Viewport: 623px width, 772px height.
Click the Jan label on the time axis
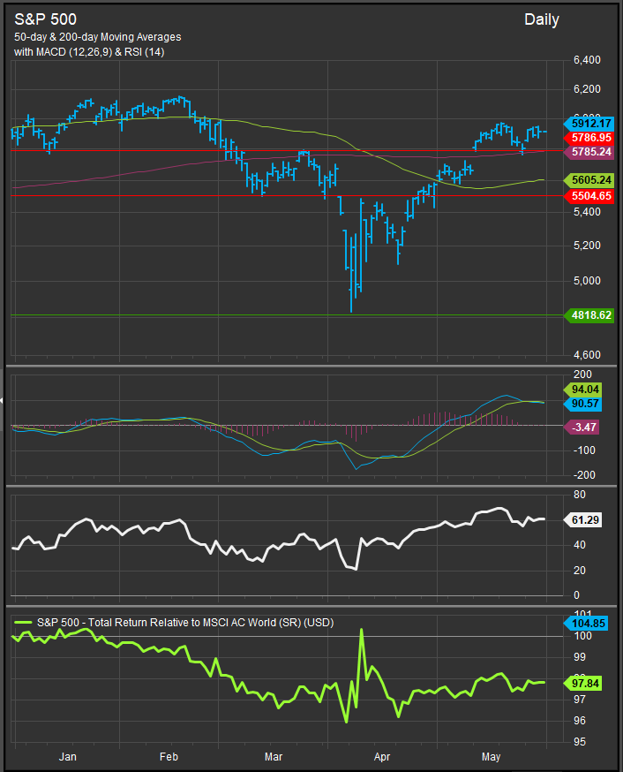[x=67, y=757]
